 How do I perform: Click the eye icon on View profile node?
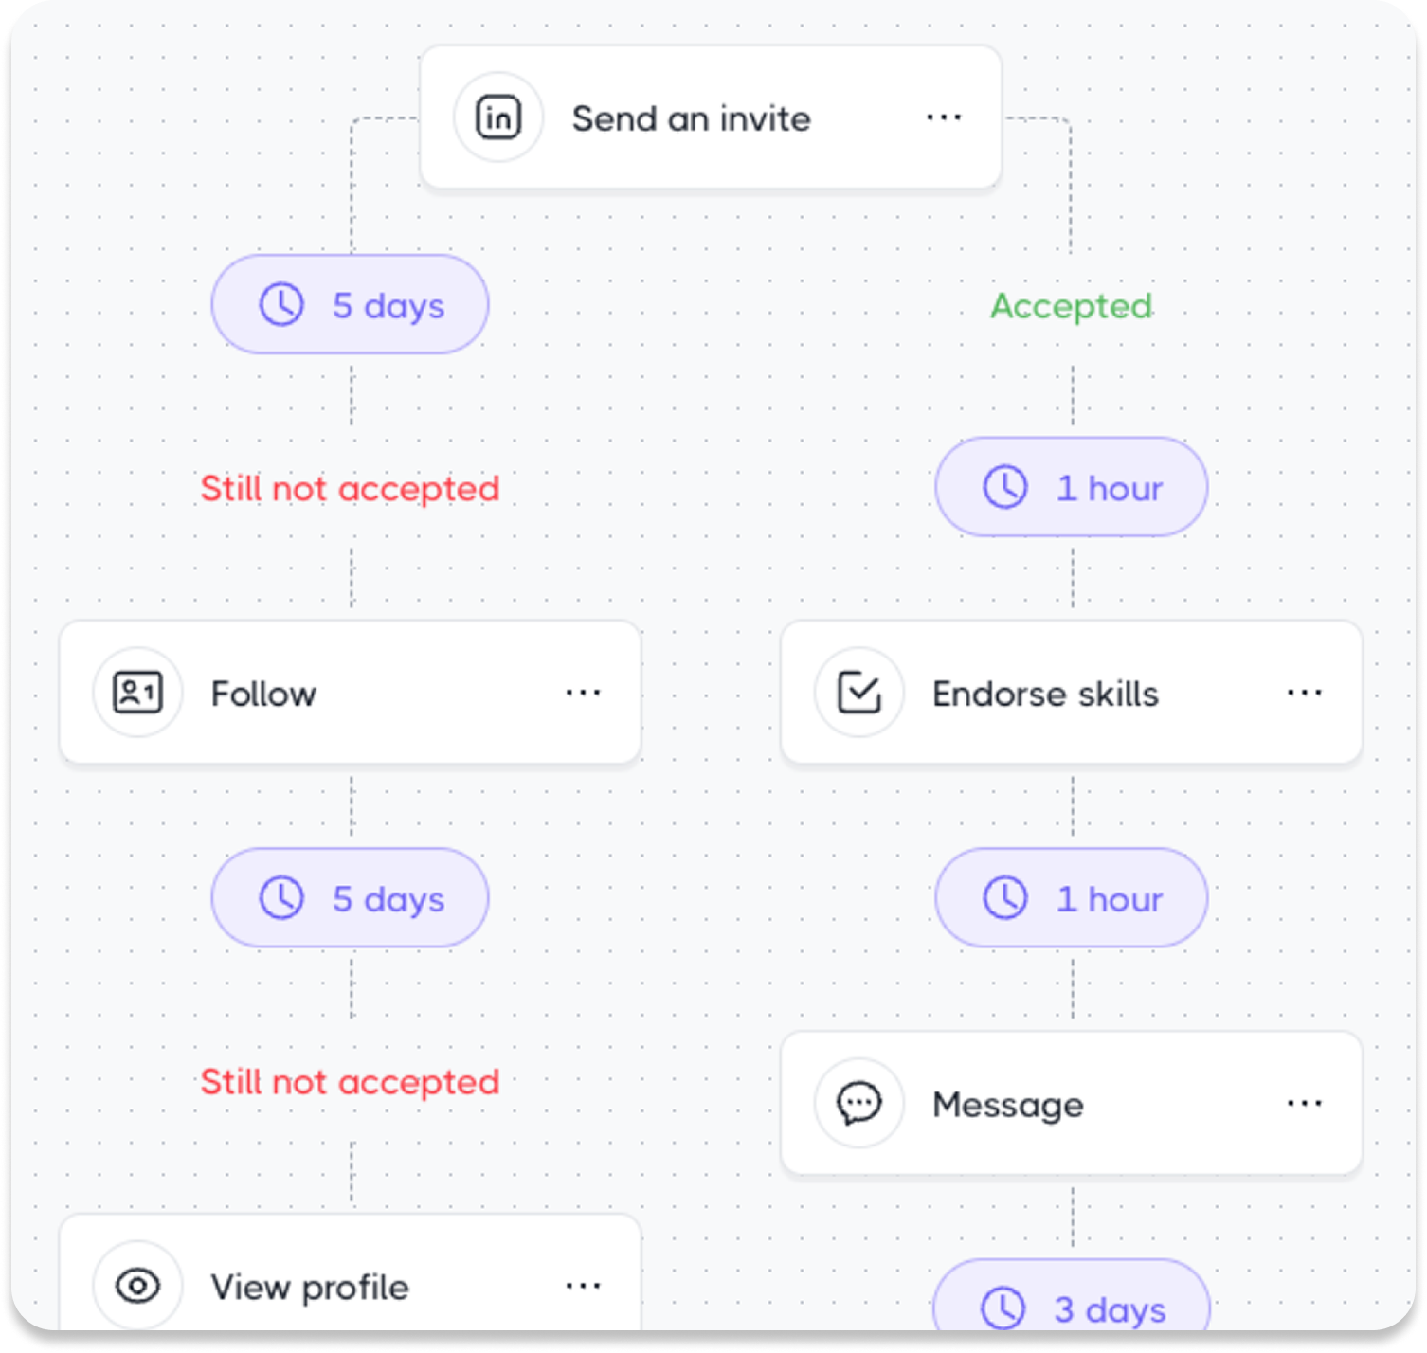pyautogui.click(x=137, y=1287)
